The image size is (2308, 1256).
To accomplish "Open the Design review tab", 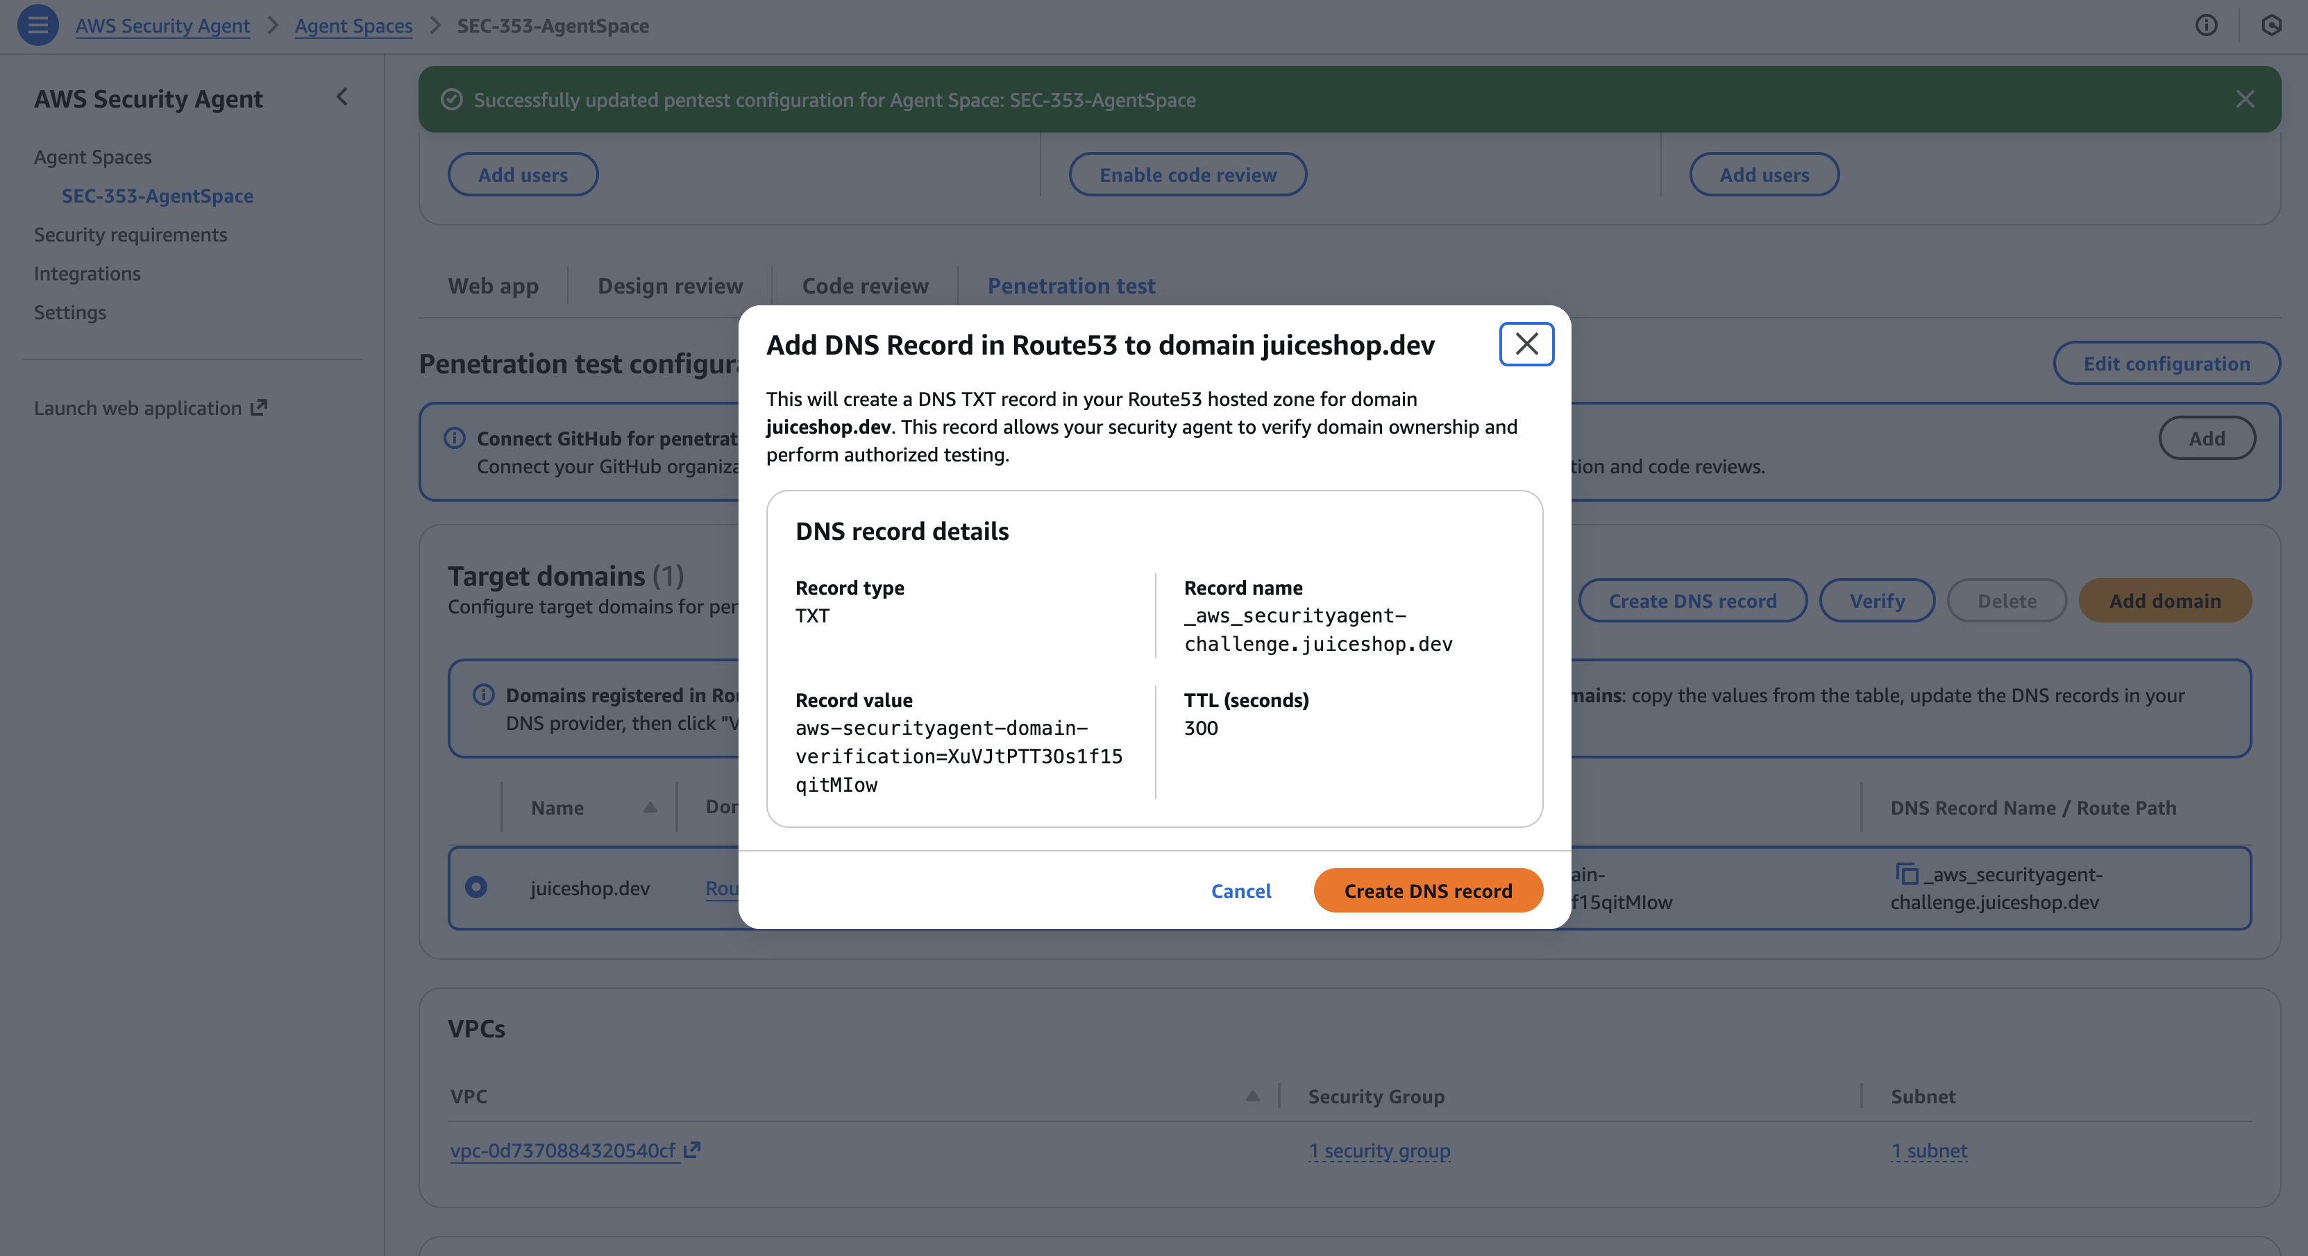I will click(x=670, y=286).
